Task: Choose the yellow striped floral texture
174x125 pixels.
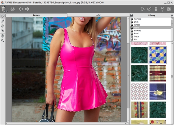Action: 140,110
